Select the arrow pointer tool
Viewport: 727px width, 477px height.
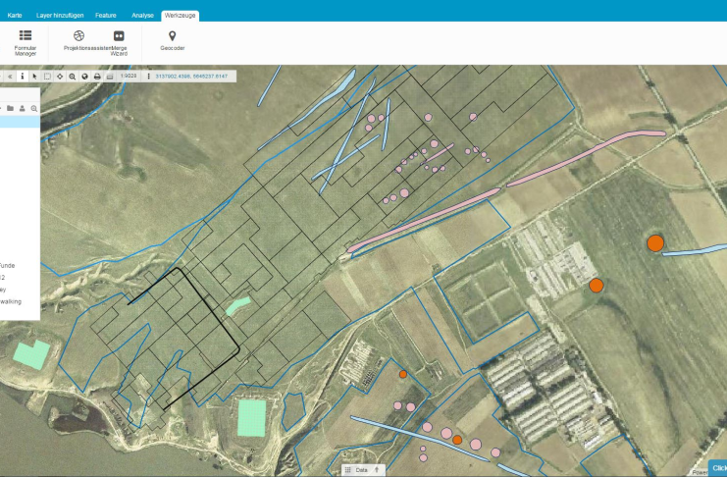pyautogui.click(x=34, y=76)
